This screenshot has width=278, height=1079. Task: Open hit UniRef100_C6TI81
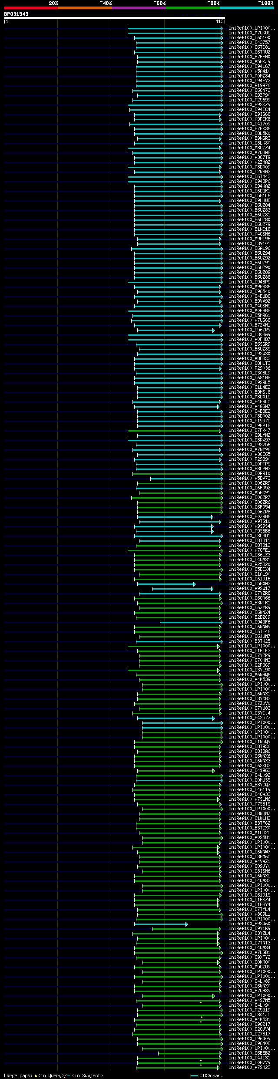(x=249, y=47)
